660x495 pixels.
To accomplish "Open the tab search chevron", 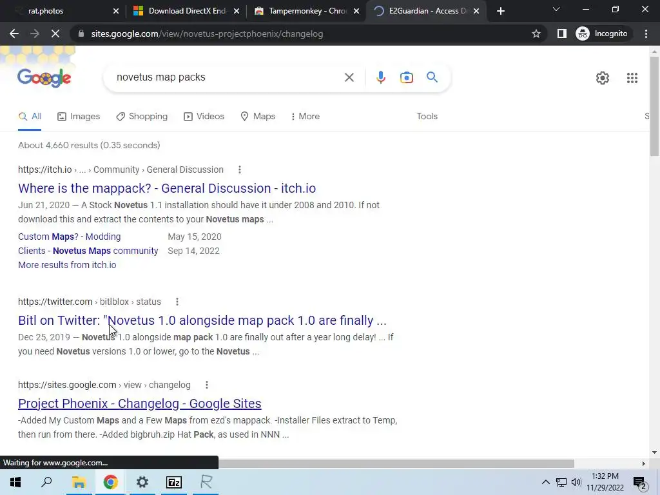I will 556,9.
